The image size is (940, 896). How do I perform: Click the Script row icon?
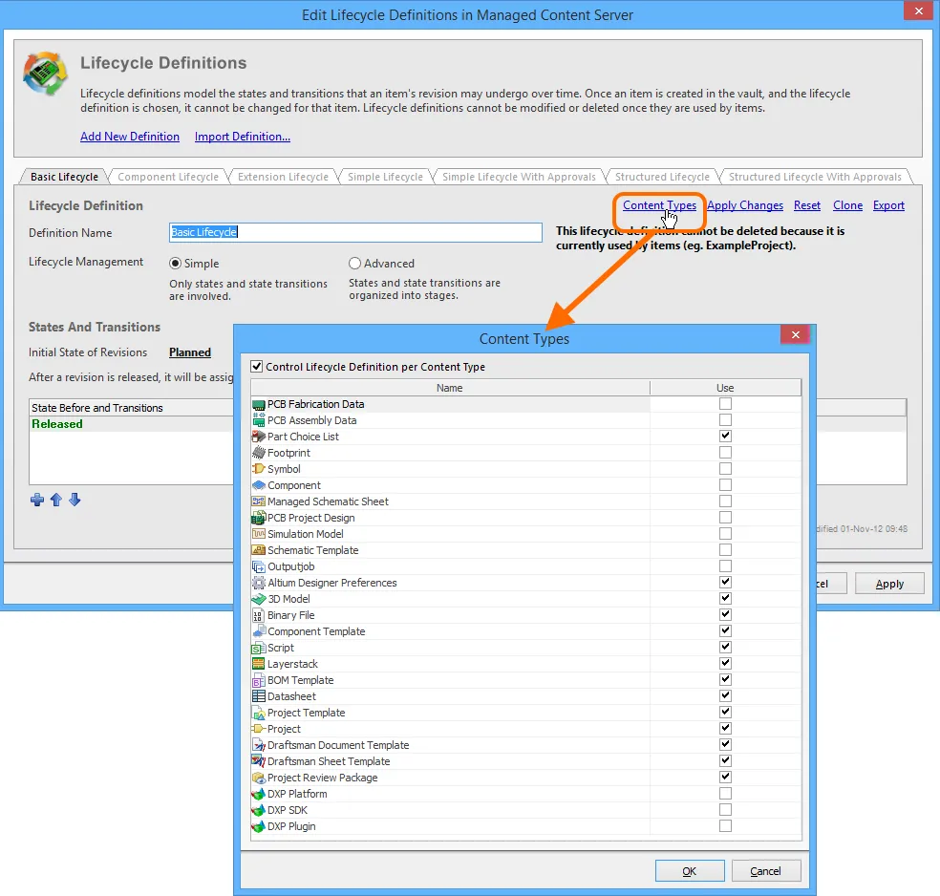[x=258, y=648]
